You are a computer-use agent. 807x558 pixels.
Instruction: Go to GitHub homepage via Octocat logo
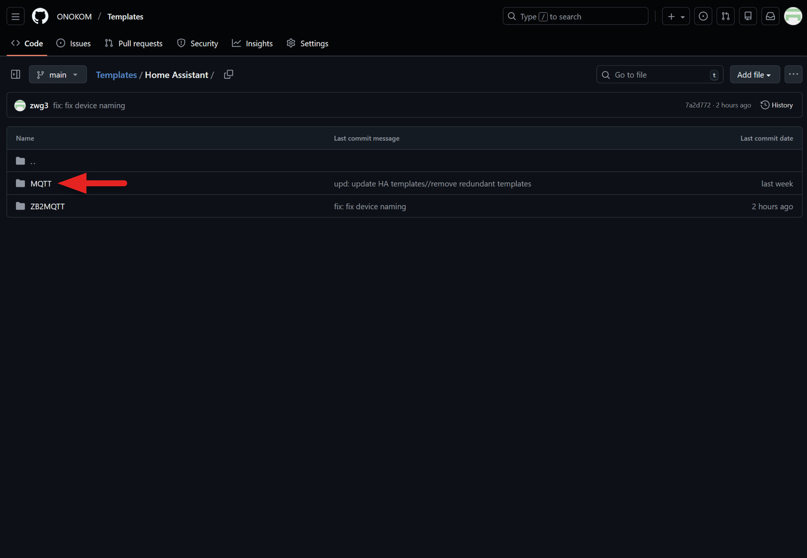click(40, 17)
